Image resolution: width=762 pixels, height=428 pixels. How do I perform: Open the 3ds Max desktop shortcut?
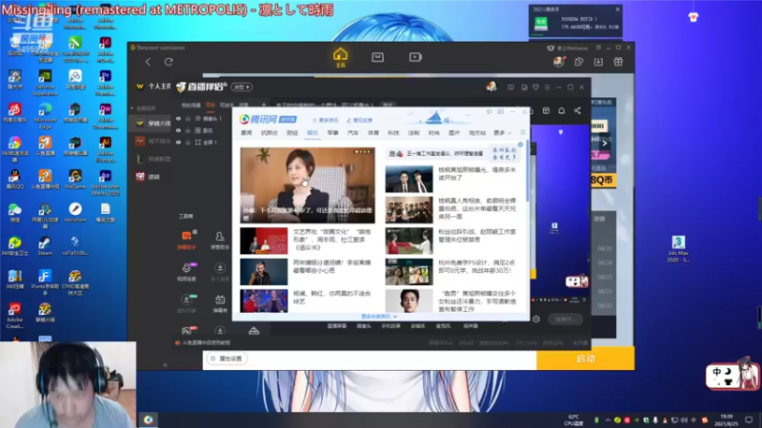pyautogui.click(x=678, y=249)
